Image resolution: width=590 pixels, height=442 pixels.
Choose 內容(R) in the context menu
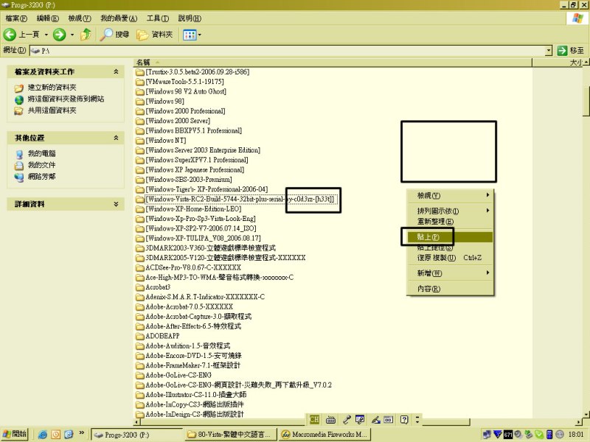click(450, 289)
